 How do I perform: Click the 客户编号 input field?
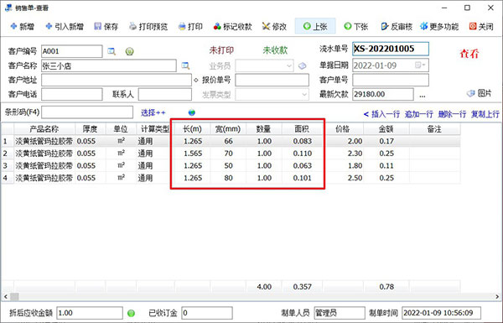72,51
